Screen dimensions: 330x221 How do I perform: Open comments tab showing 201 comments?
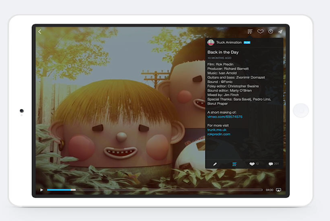[x=274, y=163]
